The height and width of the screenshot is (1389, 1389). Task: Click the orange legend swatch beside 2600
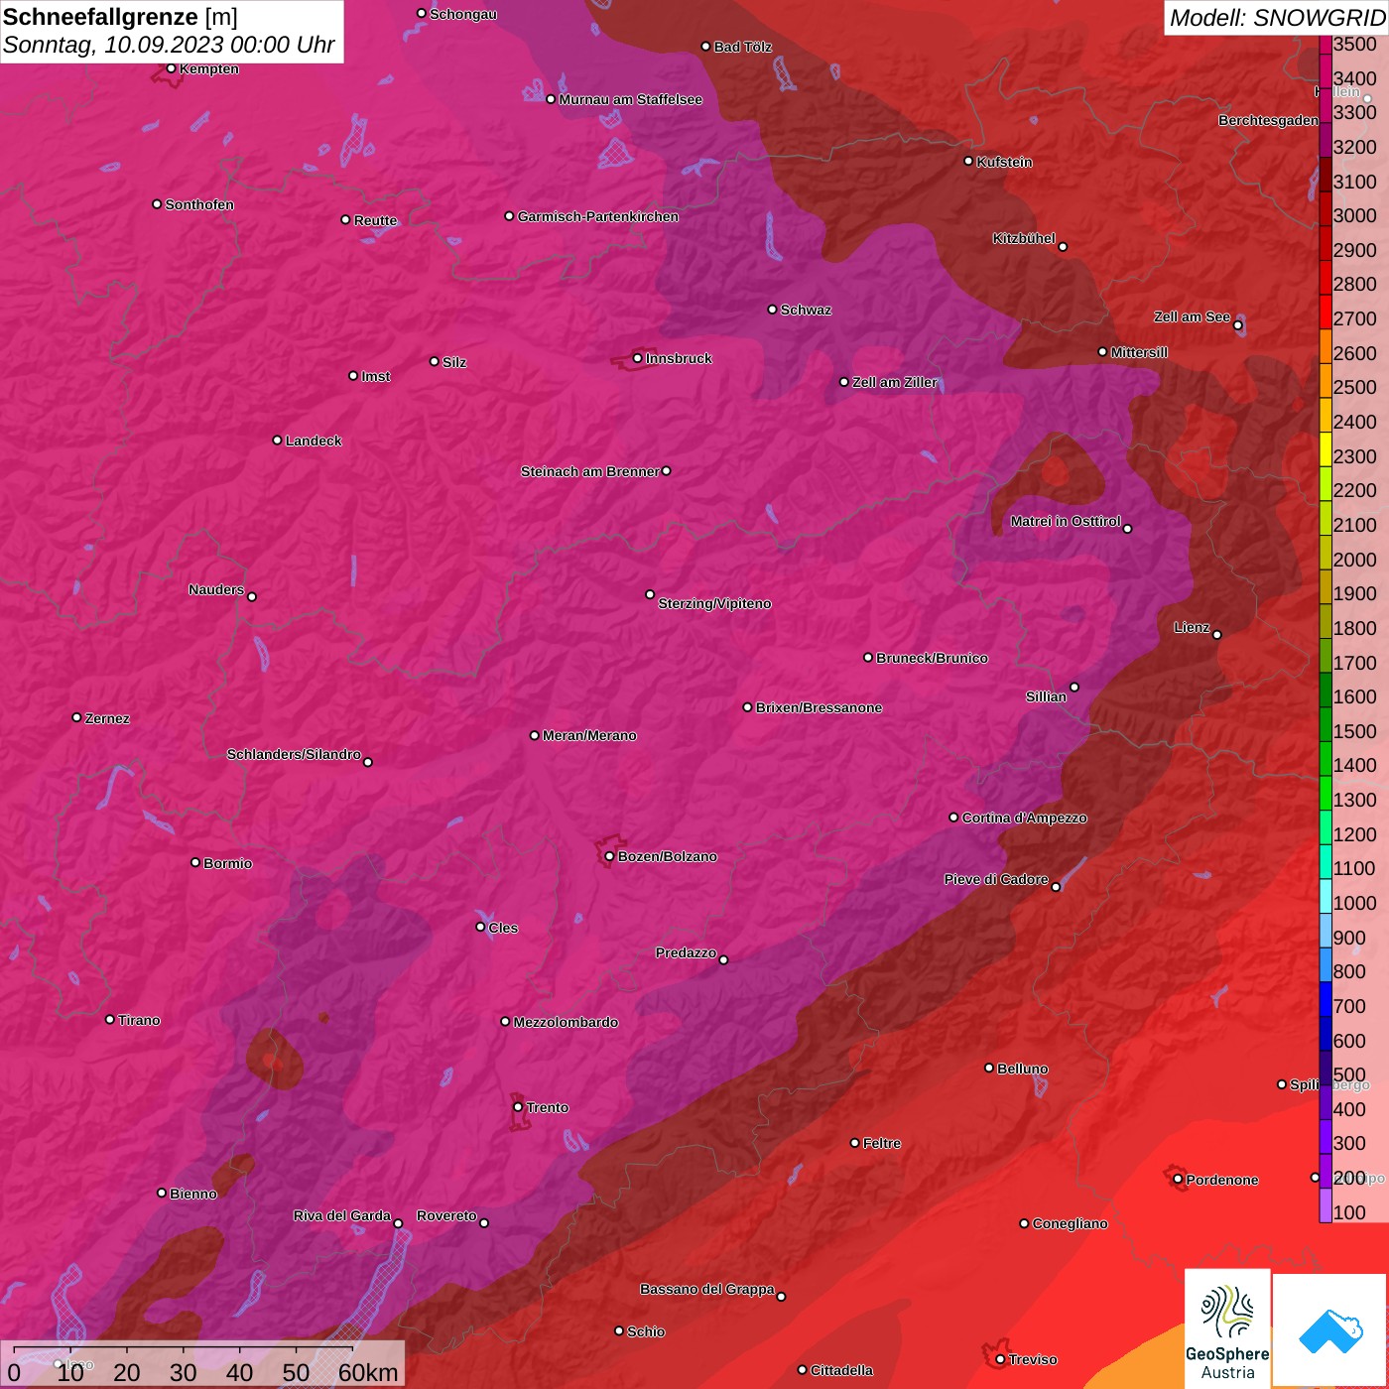click(x=1326, y=347)
